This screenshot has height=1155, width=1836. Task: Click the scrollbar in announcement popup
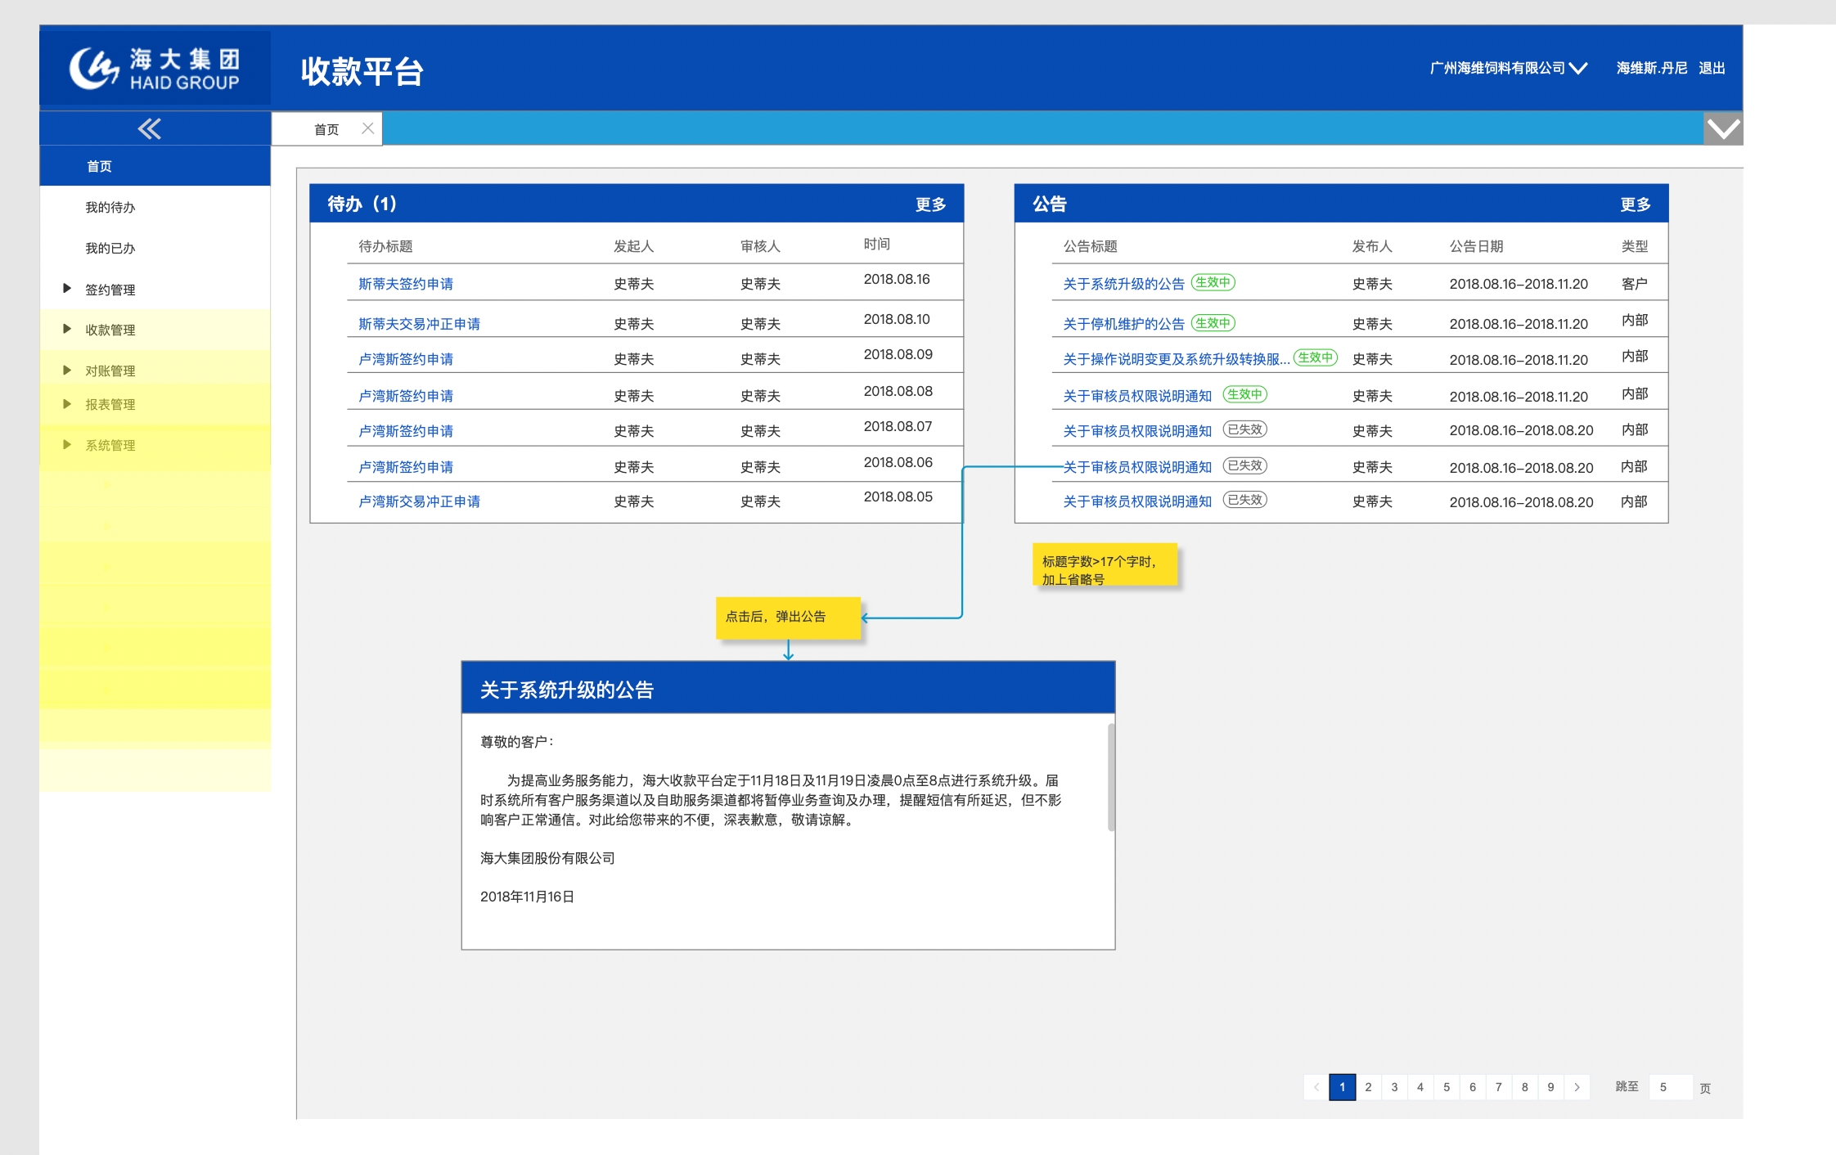point(1110,777)
